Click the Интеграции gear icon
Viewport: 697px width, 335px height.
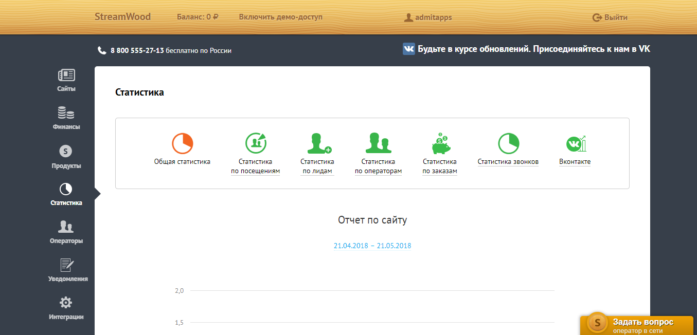pos(66,303)
